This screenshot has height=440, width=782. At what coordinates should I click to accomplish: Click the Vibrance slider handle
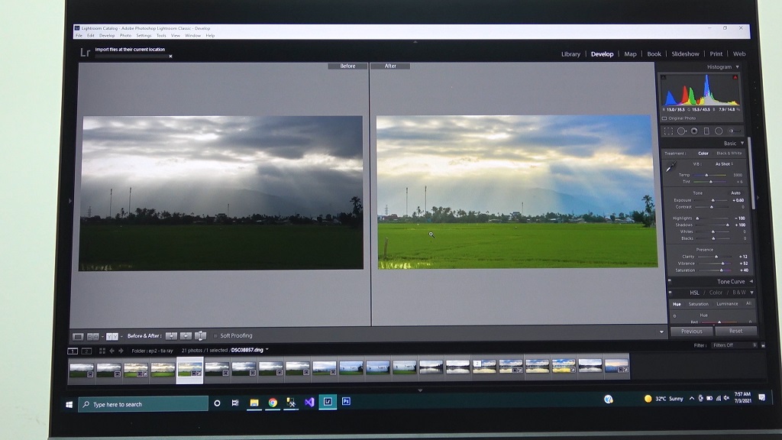(x=722, y=264)
